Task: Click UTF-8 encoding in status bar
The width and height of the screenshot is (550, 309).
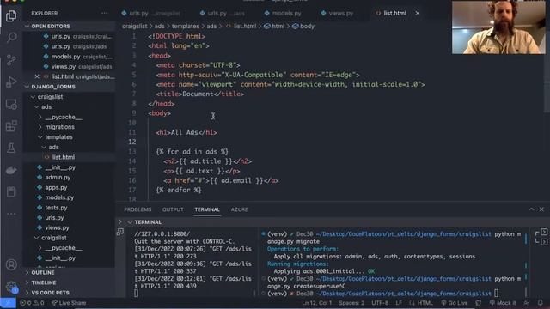Action: (x=380, y=303)
